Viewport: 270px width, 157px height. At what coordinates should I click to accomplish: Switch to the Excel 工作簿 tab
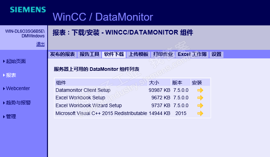pos(192,54)
